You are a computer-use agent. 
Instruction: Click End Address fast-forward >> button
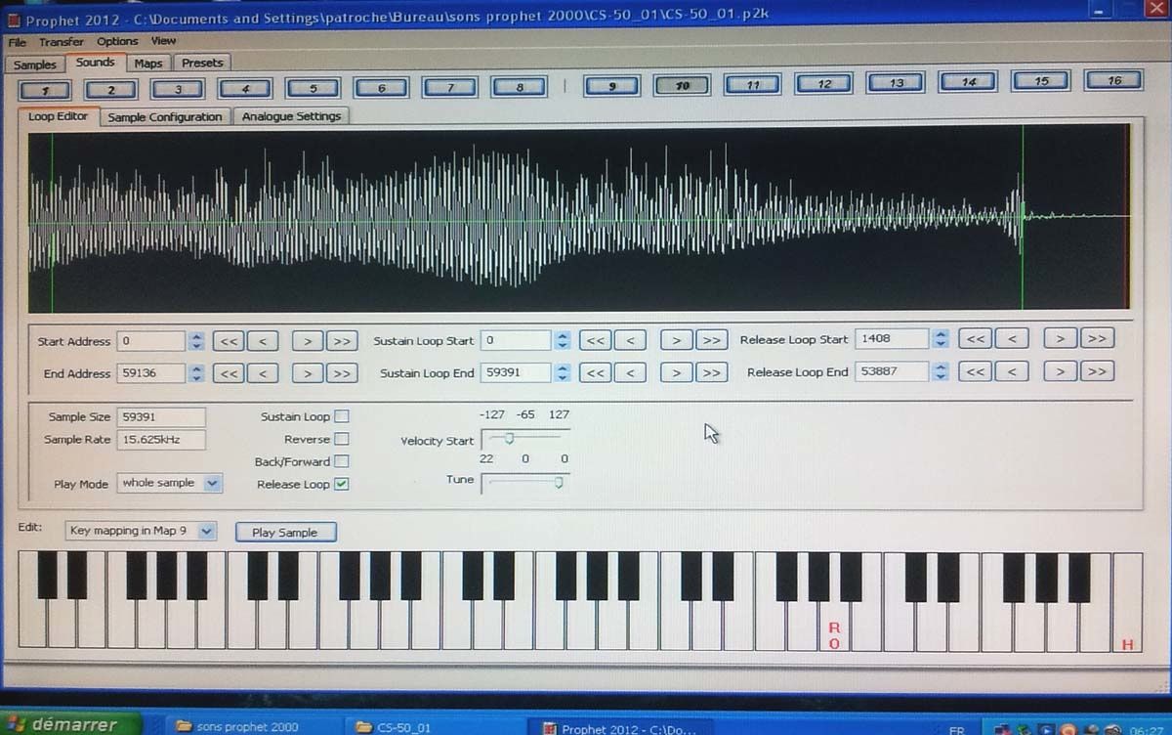point(341,373)
